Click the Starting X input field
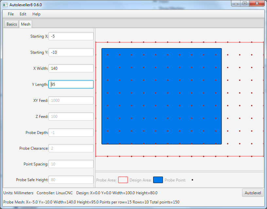The width and height of the screenshot is (267, 209). [71, 36]
